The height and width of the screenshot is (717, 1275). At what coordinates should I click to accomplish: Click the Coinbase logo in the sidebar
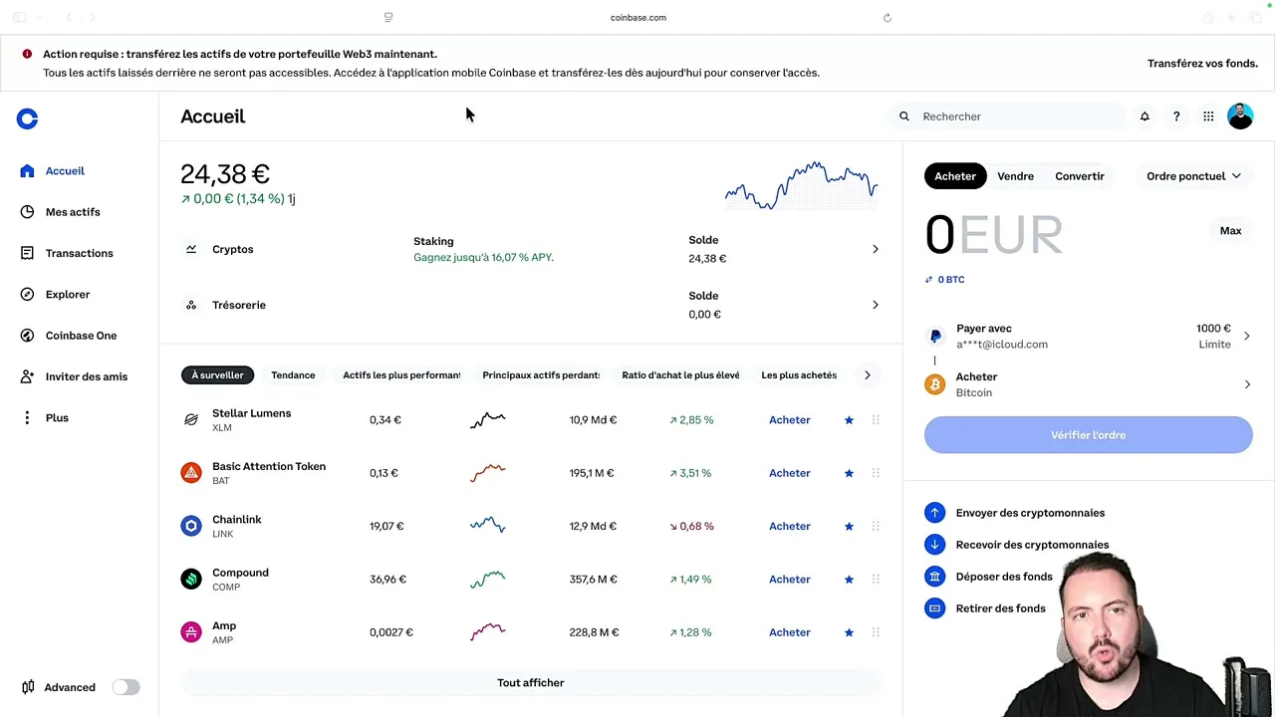pos(27,119)
